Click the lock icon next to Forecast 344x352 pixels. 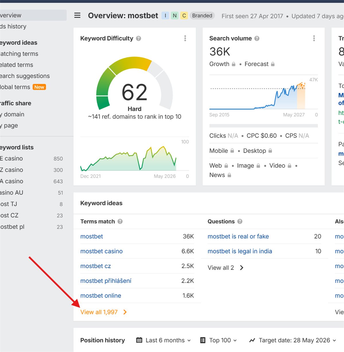(273, 64)
